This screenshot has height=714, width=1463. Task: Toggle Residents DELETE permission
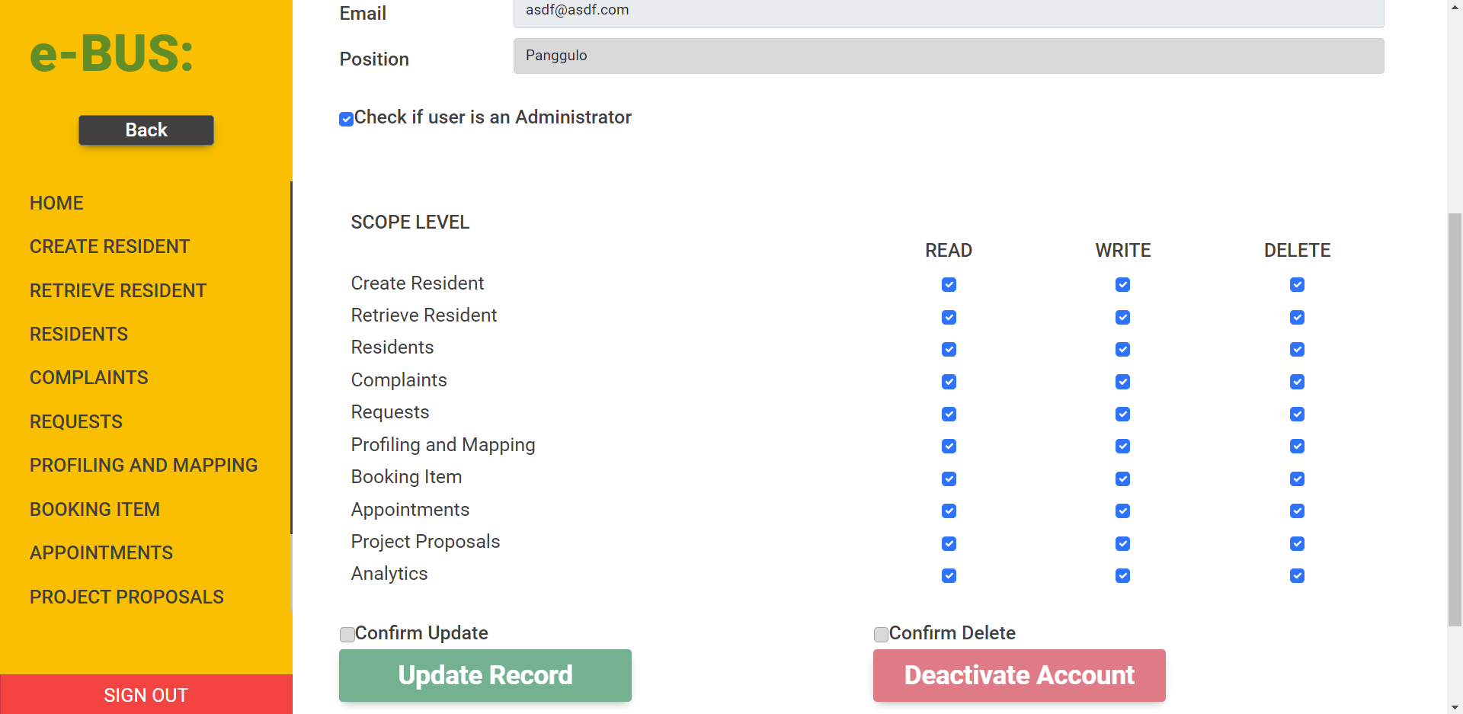click(x=1297, y=350)
